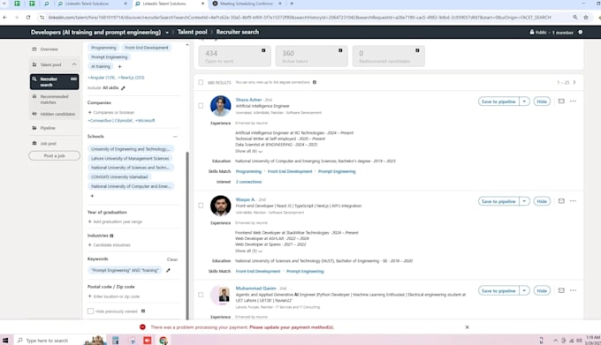Add postal code or zip code
Viewport: 601px width, 345px height.
pyautogui.click(x=114, y=296)
